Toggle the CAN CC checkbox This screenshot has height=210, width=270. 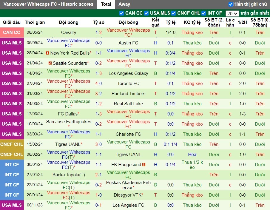[x=121, y=13]
